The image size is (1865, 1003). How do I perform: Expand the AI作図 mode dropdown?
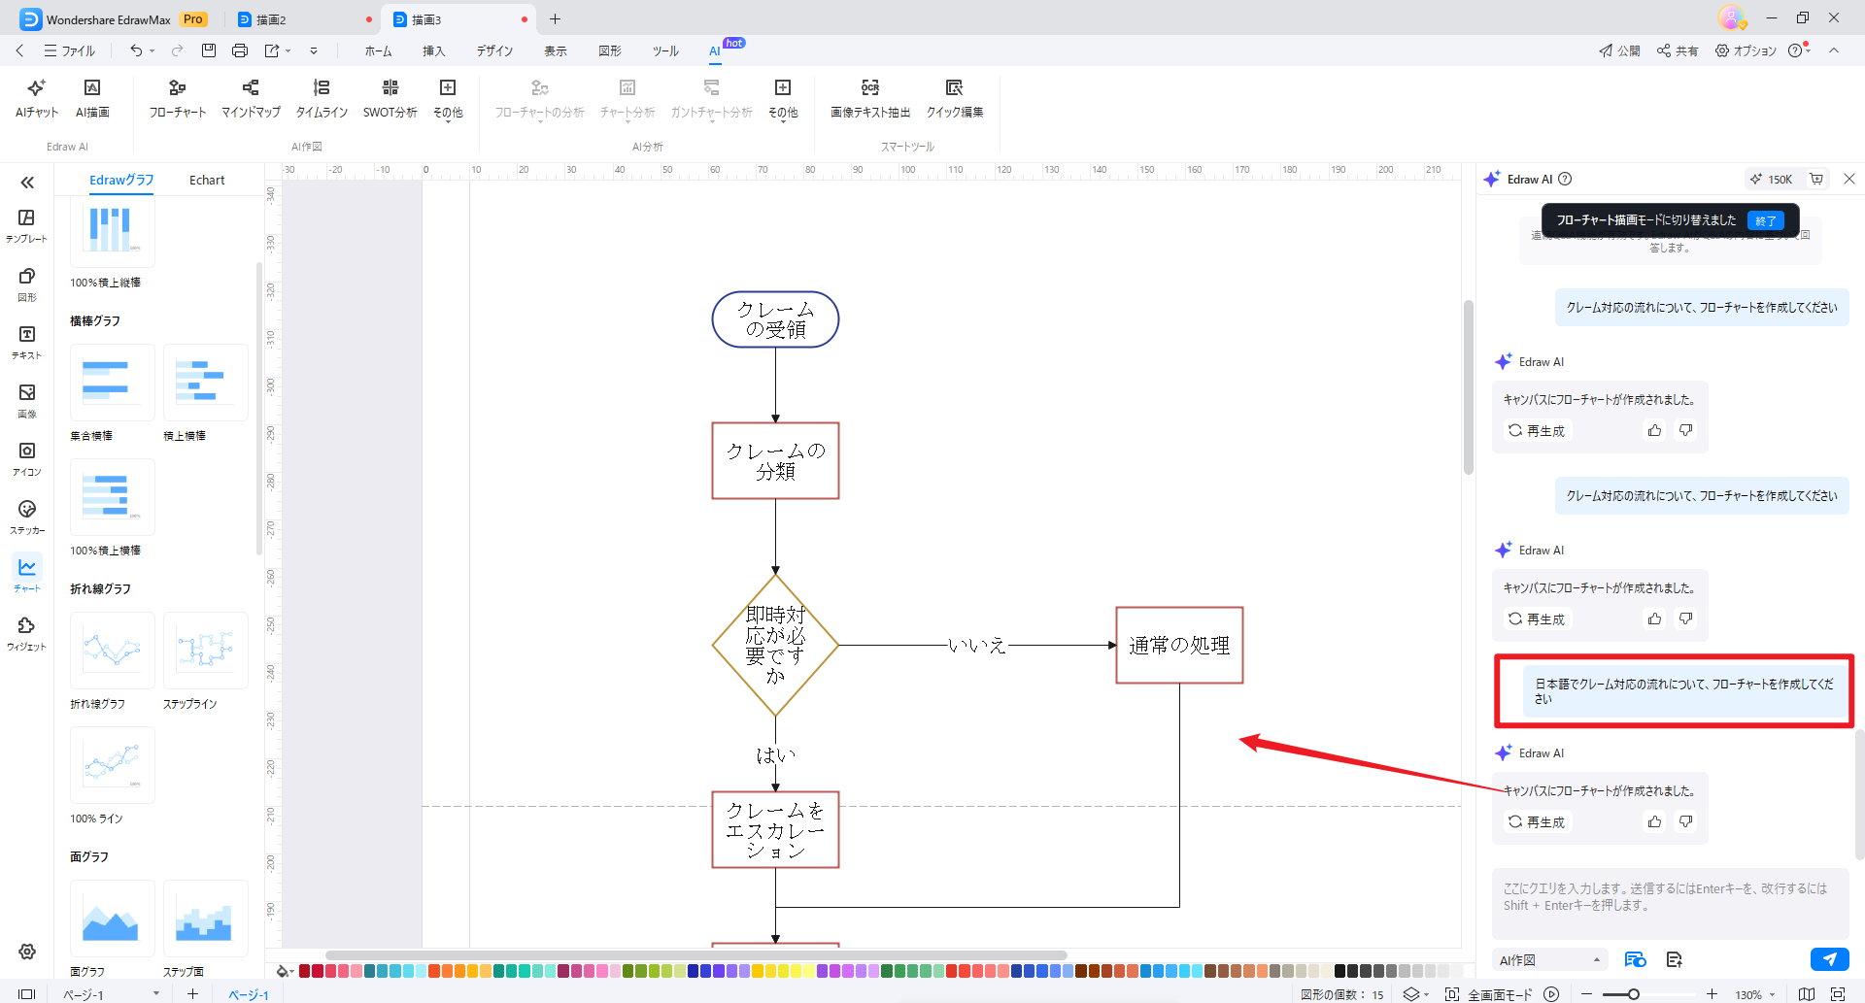[x=1549, y=960]
